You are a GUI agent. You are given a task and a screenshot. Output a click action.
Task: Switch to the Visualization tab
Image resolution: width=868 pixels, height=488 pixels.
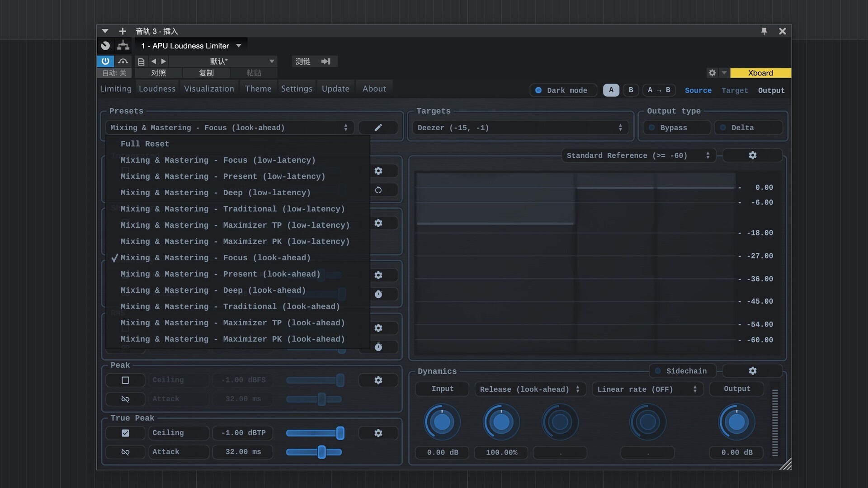pyautogui.click(x=209, y=89)
